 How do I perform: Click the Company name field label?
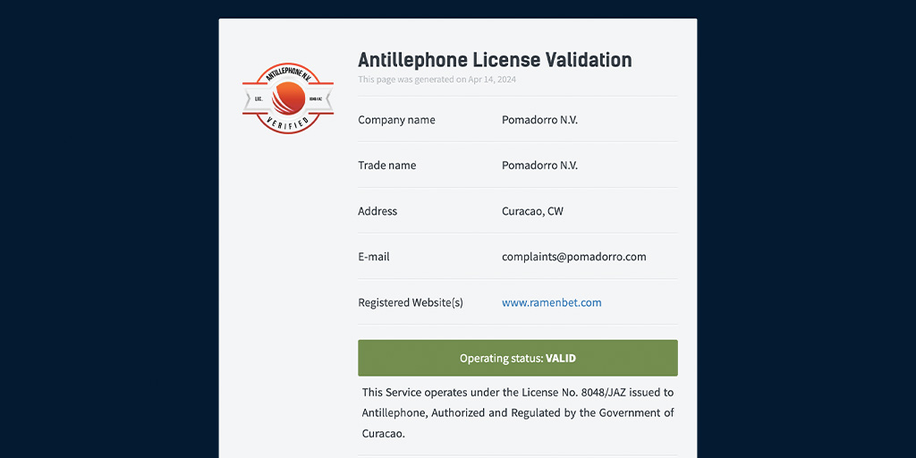coord(396,120)
